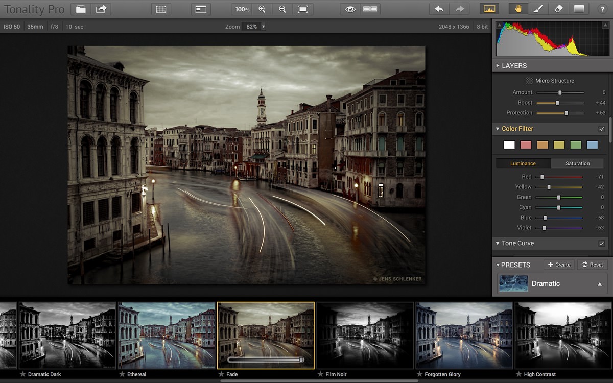Create a new preset
This screenshot has width=613, height=383.
tap(559, 265)
